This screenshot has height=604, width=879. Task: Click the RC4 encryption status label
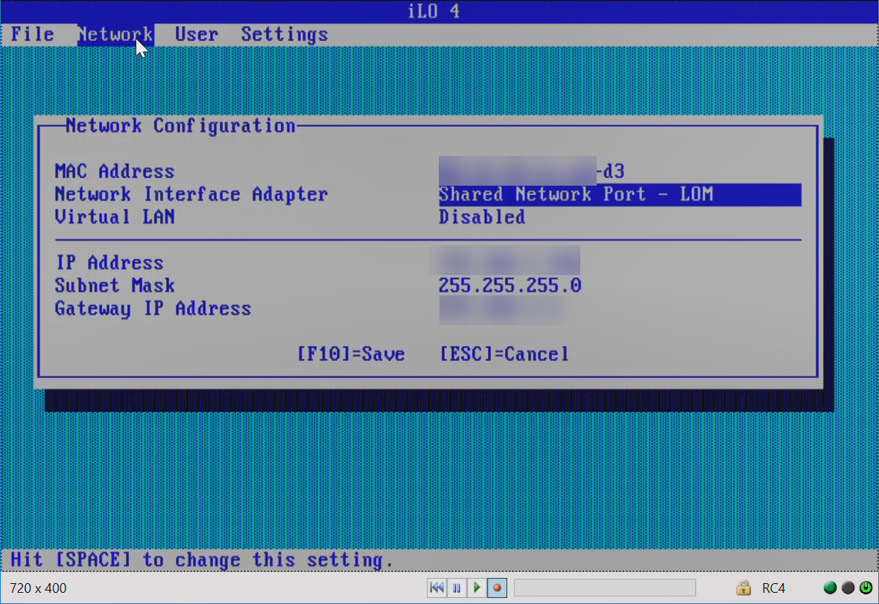(x=774, y=588)
